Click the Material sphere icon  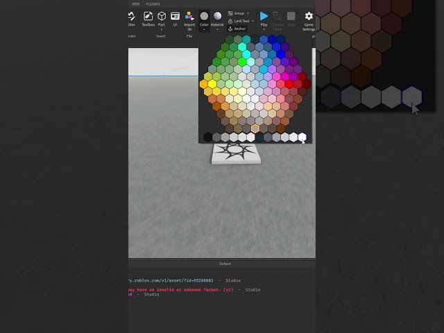tap(217, 16)
